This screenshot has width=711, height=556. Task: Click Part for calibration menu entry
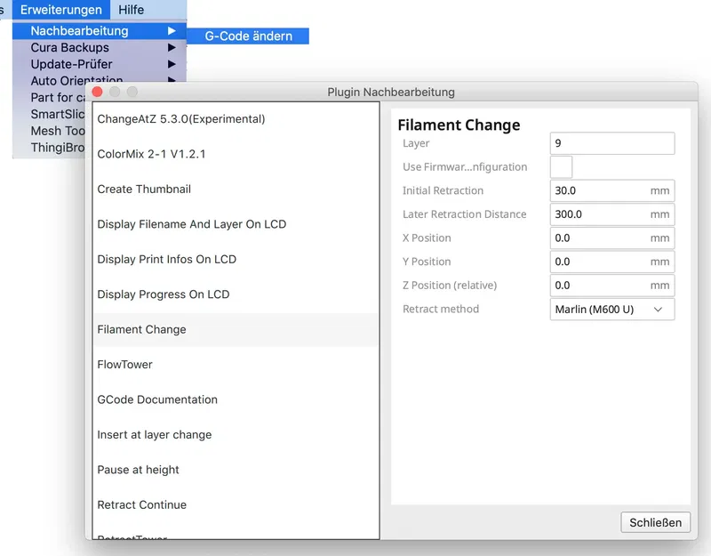click(x=58, y=98)
